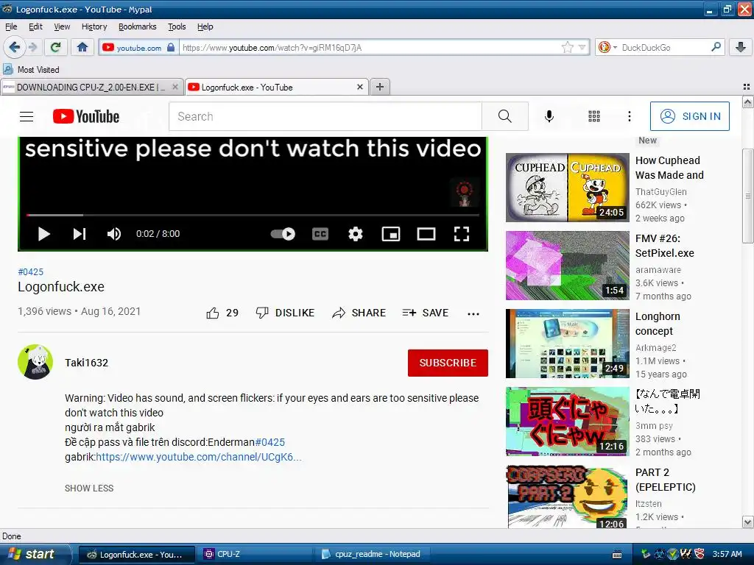Viewport: 754px width, 565px height.
Task: Click the DISLIKE button
Action: [285, 313]
